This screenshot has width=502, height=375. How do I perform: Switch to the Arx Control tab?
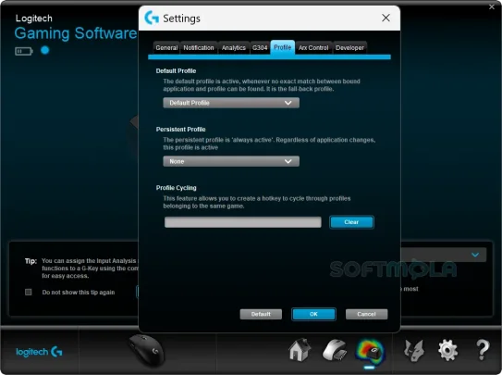click(313, 48)
